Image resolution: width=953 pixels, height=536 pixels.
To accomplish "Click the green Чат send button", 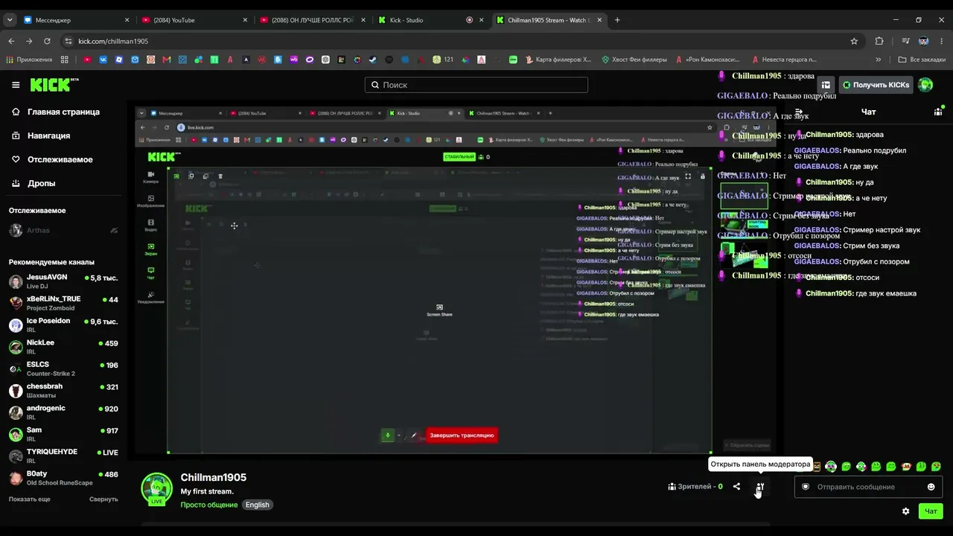I will (931, 511).
